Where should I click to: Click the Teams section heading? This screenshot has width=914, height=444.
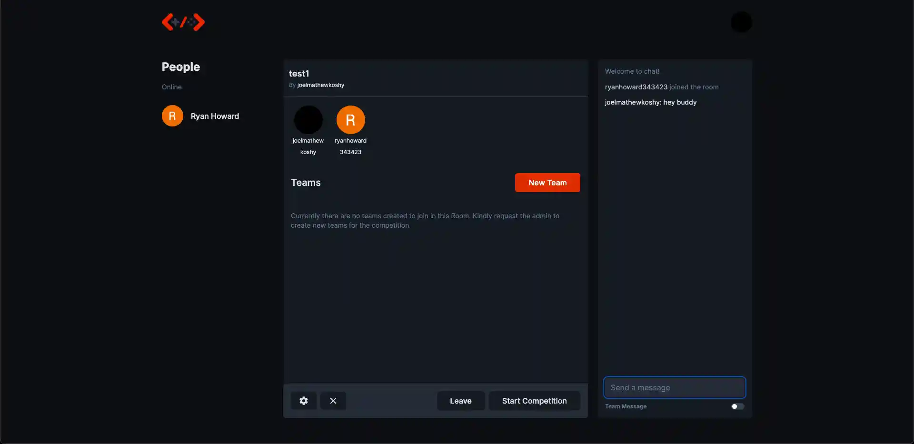306,183
